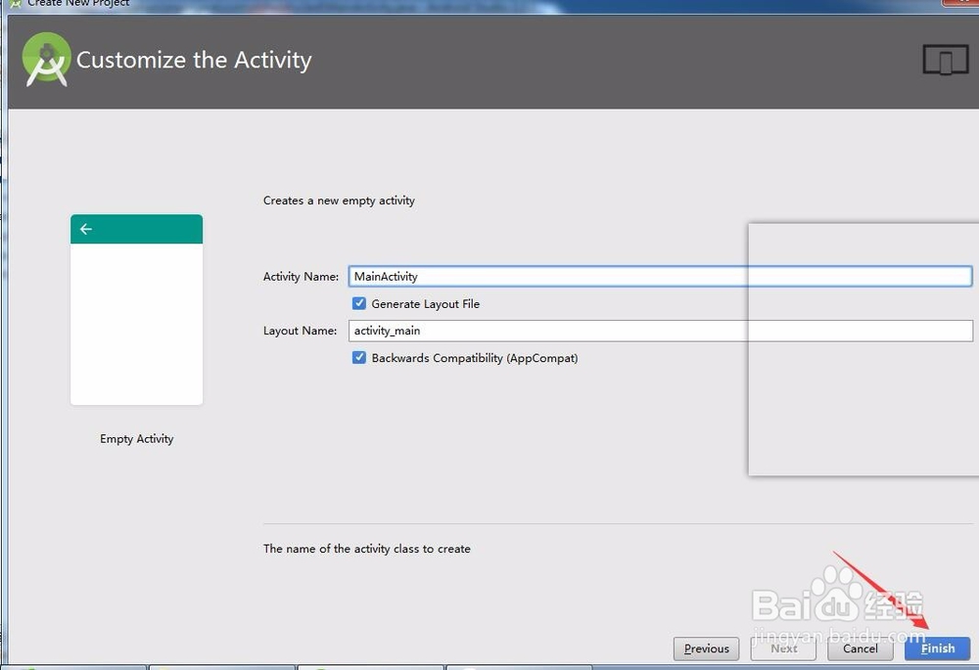Click the 'Activity Name:' label
Screen dimensions: 979x670
pyautogui.click(x=301, y=277)
